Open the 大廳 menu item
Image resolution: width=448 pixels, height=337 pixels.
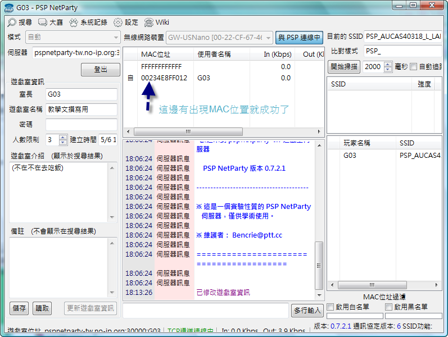point(51,22)
